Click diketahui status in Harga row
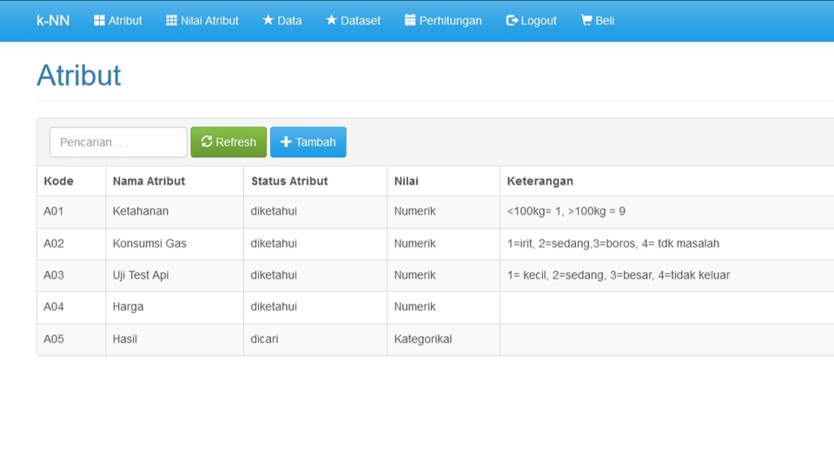 (x=274, y=307)
